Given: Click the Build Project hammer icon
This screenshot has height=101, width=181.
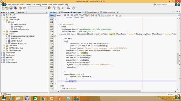Looking at the screenshot, I should tap(54, 8).
